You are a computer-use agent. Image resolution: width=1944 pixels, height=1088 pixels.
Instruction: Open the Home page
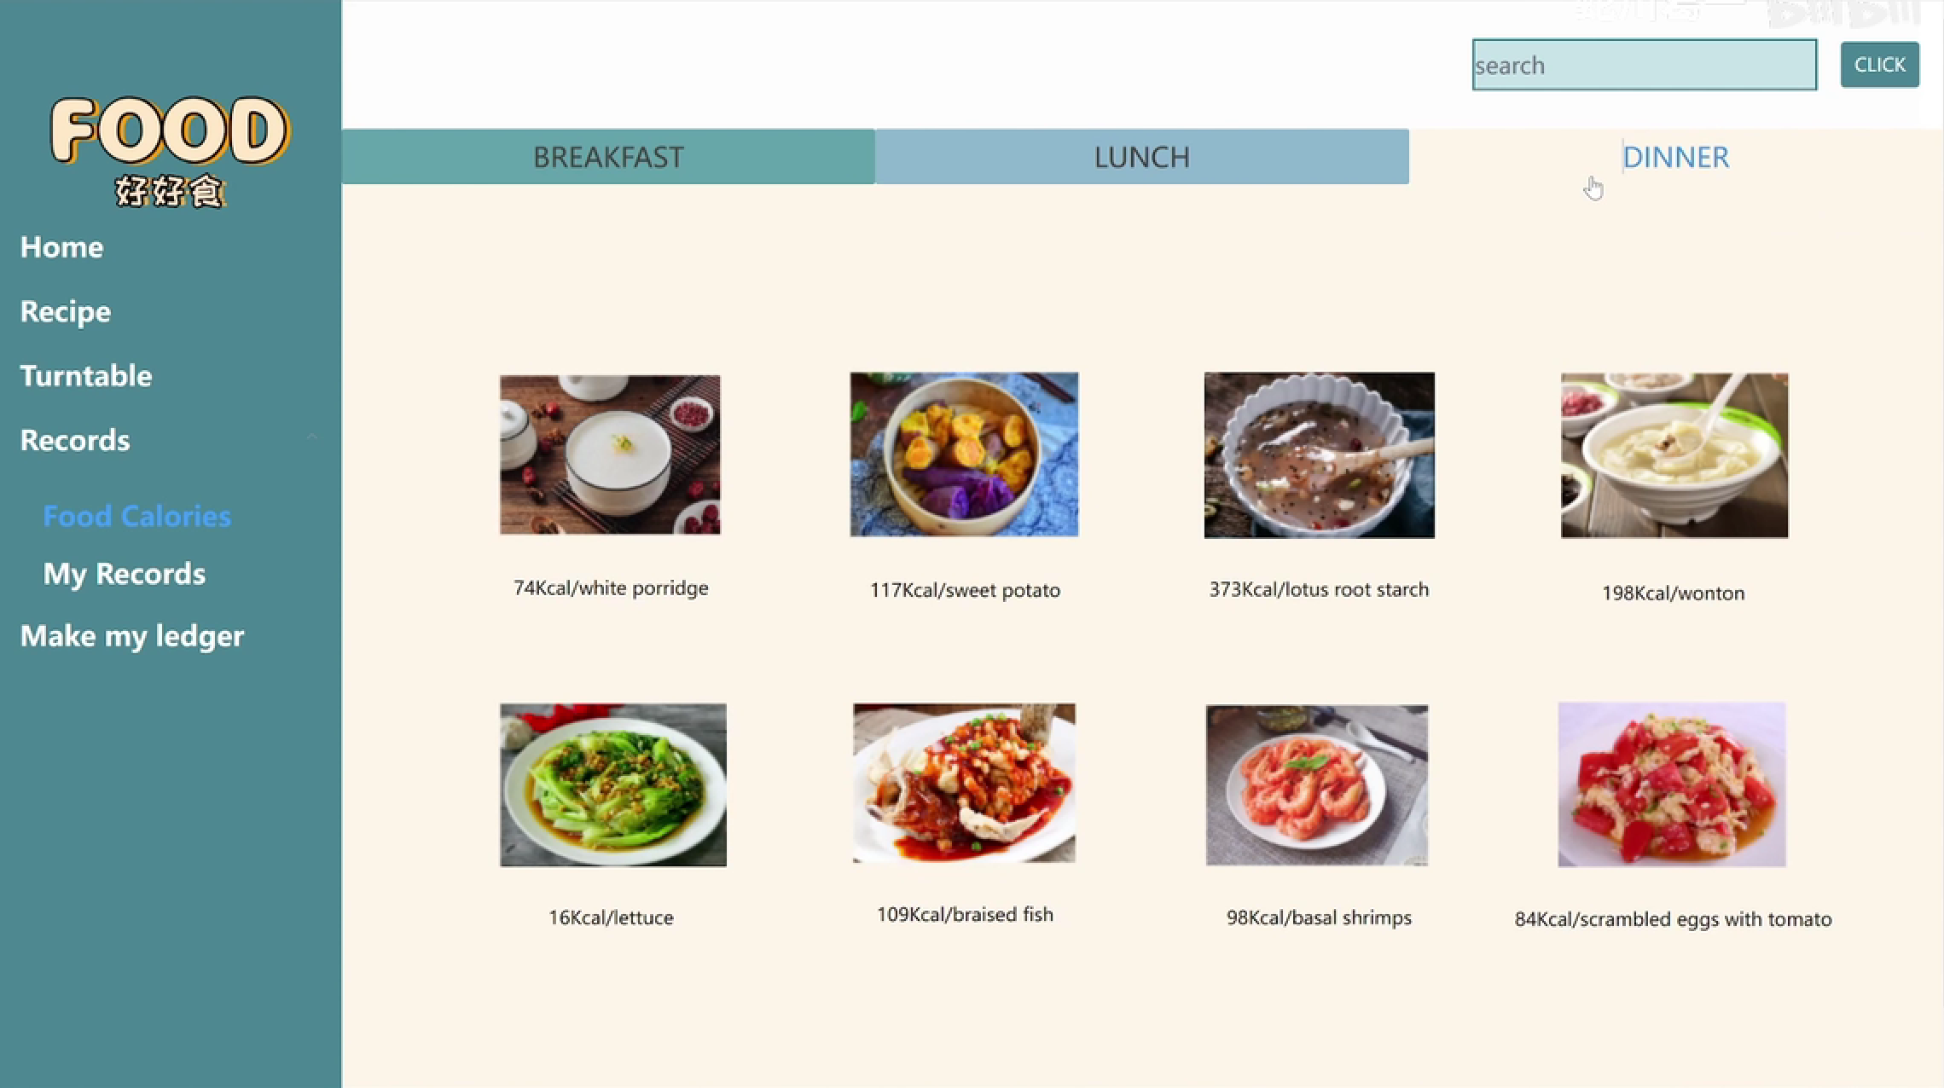pyautogui.click(x=61, y=247)
